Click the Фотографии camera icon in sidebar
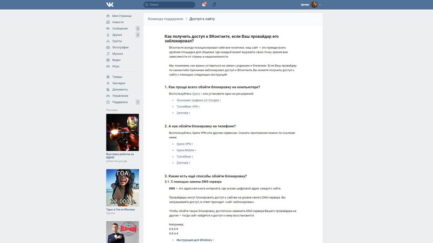The height and width of the screenshot is (243, 433). [108, 47]
